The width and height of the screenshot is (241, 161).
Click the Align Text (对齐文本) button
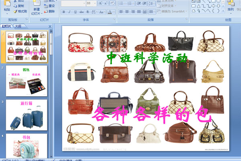[x=166, y=6]
